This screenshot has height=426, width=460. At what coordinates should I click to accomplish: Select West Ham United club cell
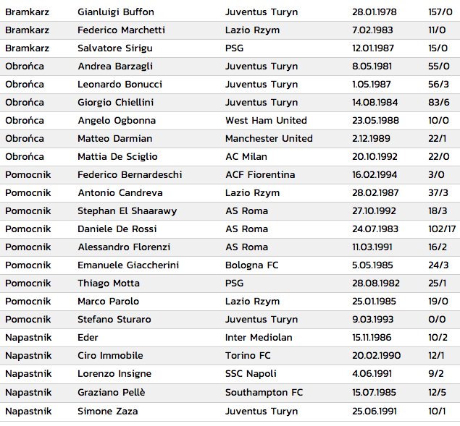coord(266,120)
